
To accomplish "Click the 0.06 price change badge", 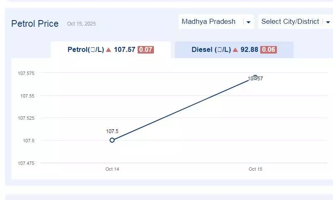I will coord(268,50).
